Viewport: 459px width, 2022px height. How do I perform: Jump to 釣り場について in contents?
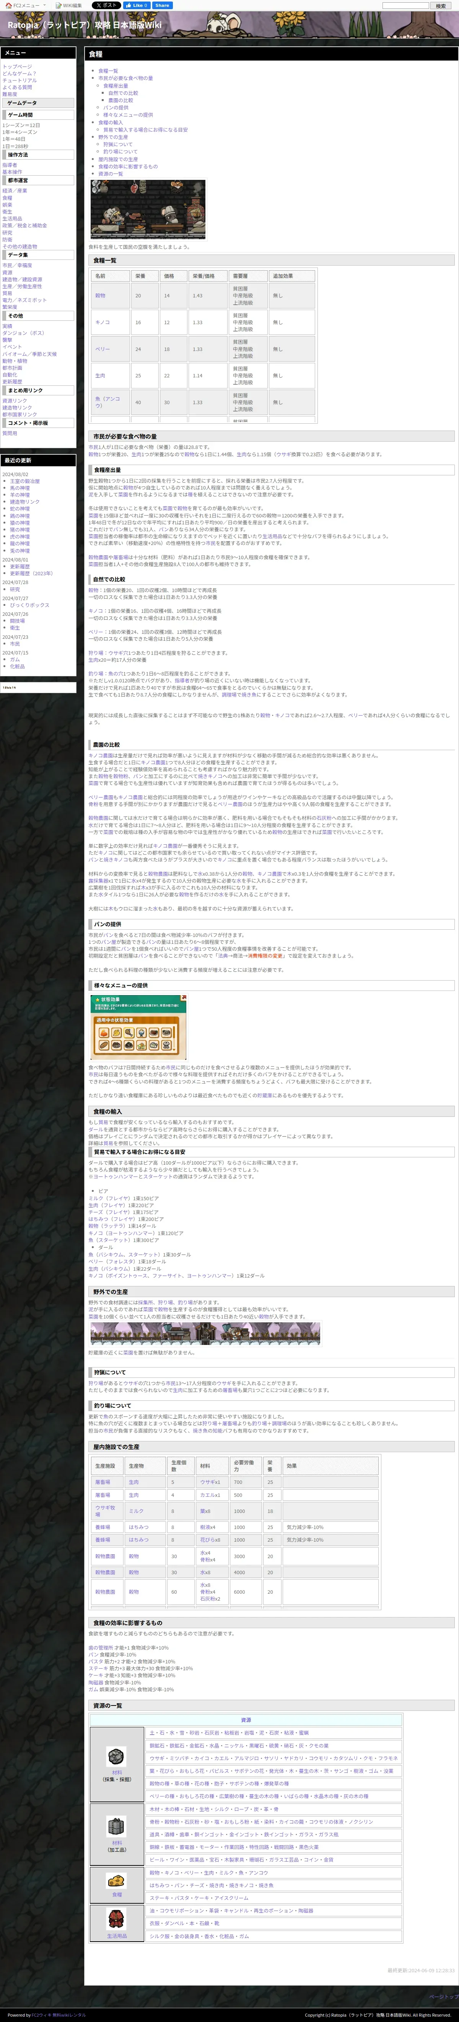point(120,152)
